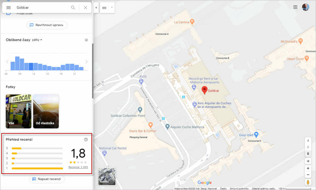The height and width of the screenshot is (190, 316).
Task: Click Odeslat zpětnou vazbu link
Action: coord(263,189)
